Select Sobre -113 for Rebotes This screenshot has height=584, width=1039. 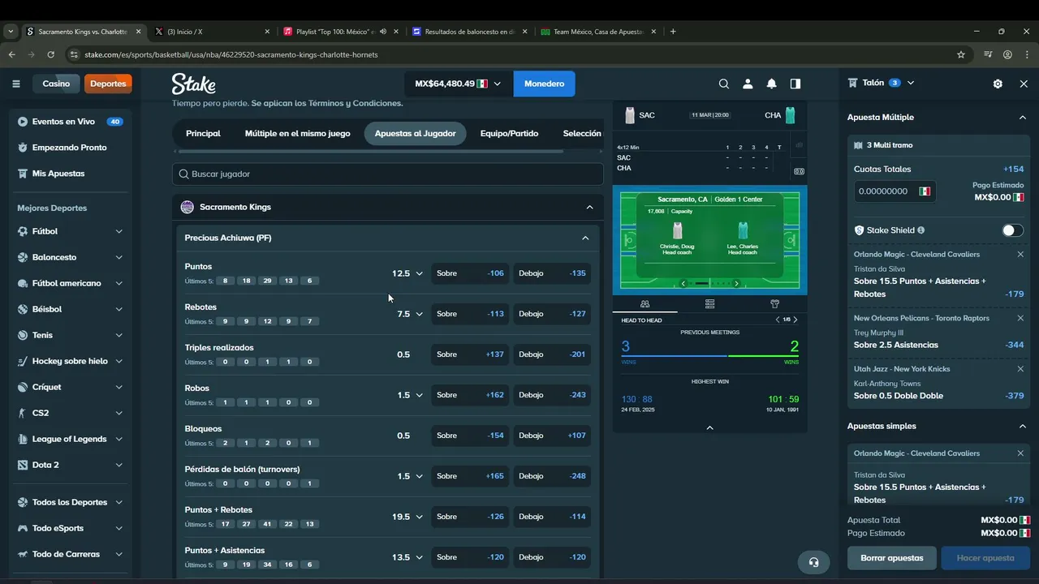pos(470,314)
